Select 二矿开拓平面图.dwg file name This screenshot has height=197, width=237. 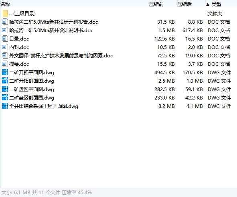click(32, 73)
